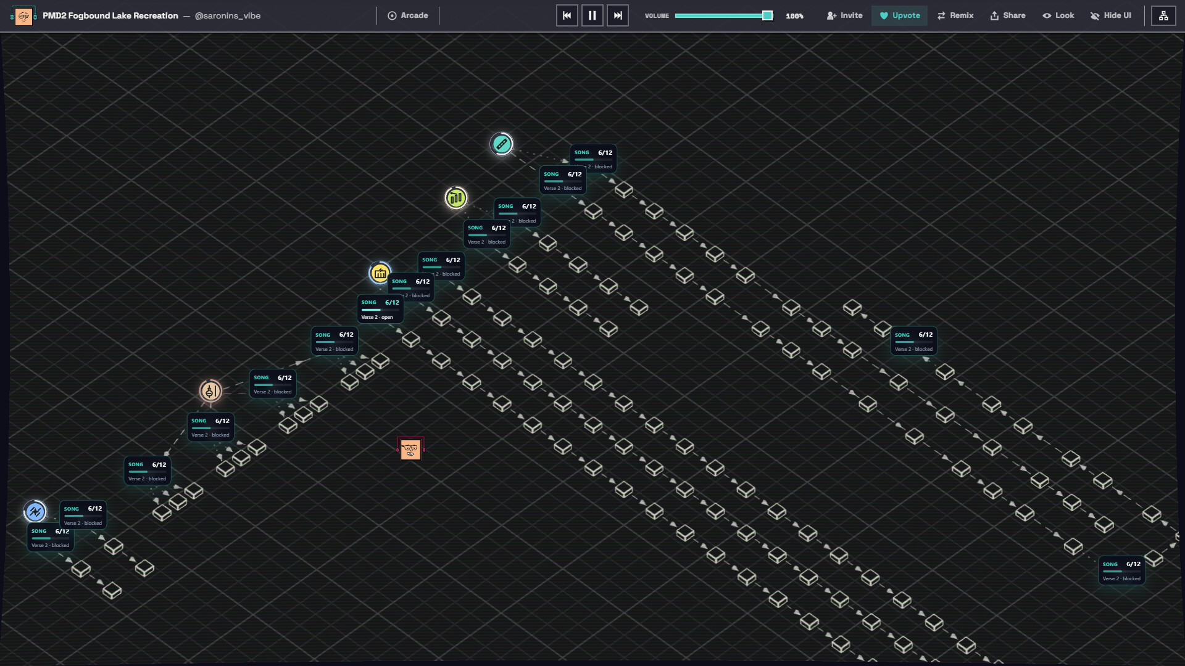This screenshot has width=1185, height=666.
Task: Switch to Arcade mode
Action: [408, 15]
